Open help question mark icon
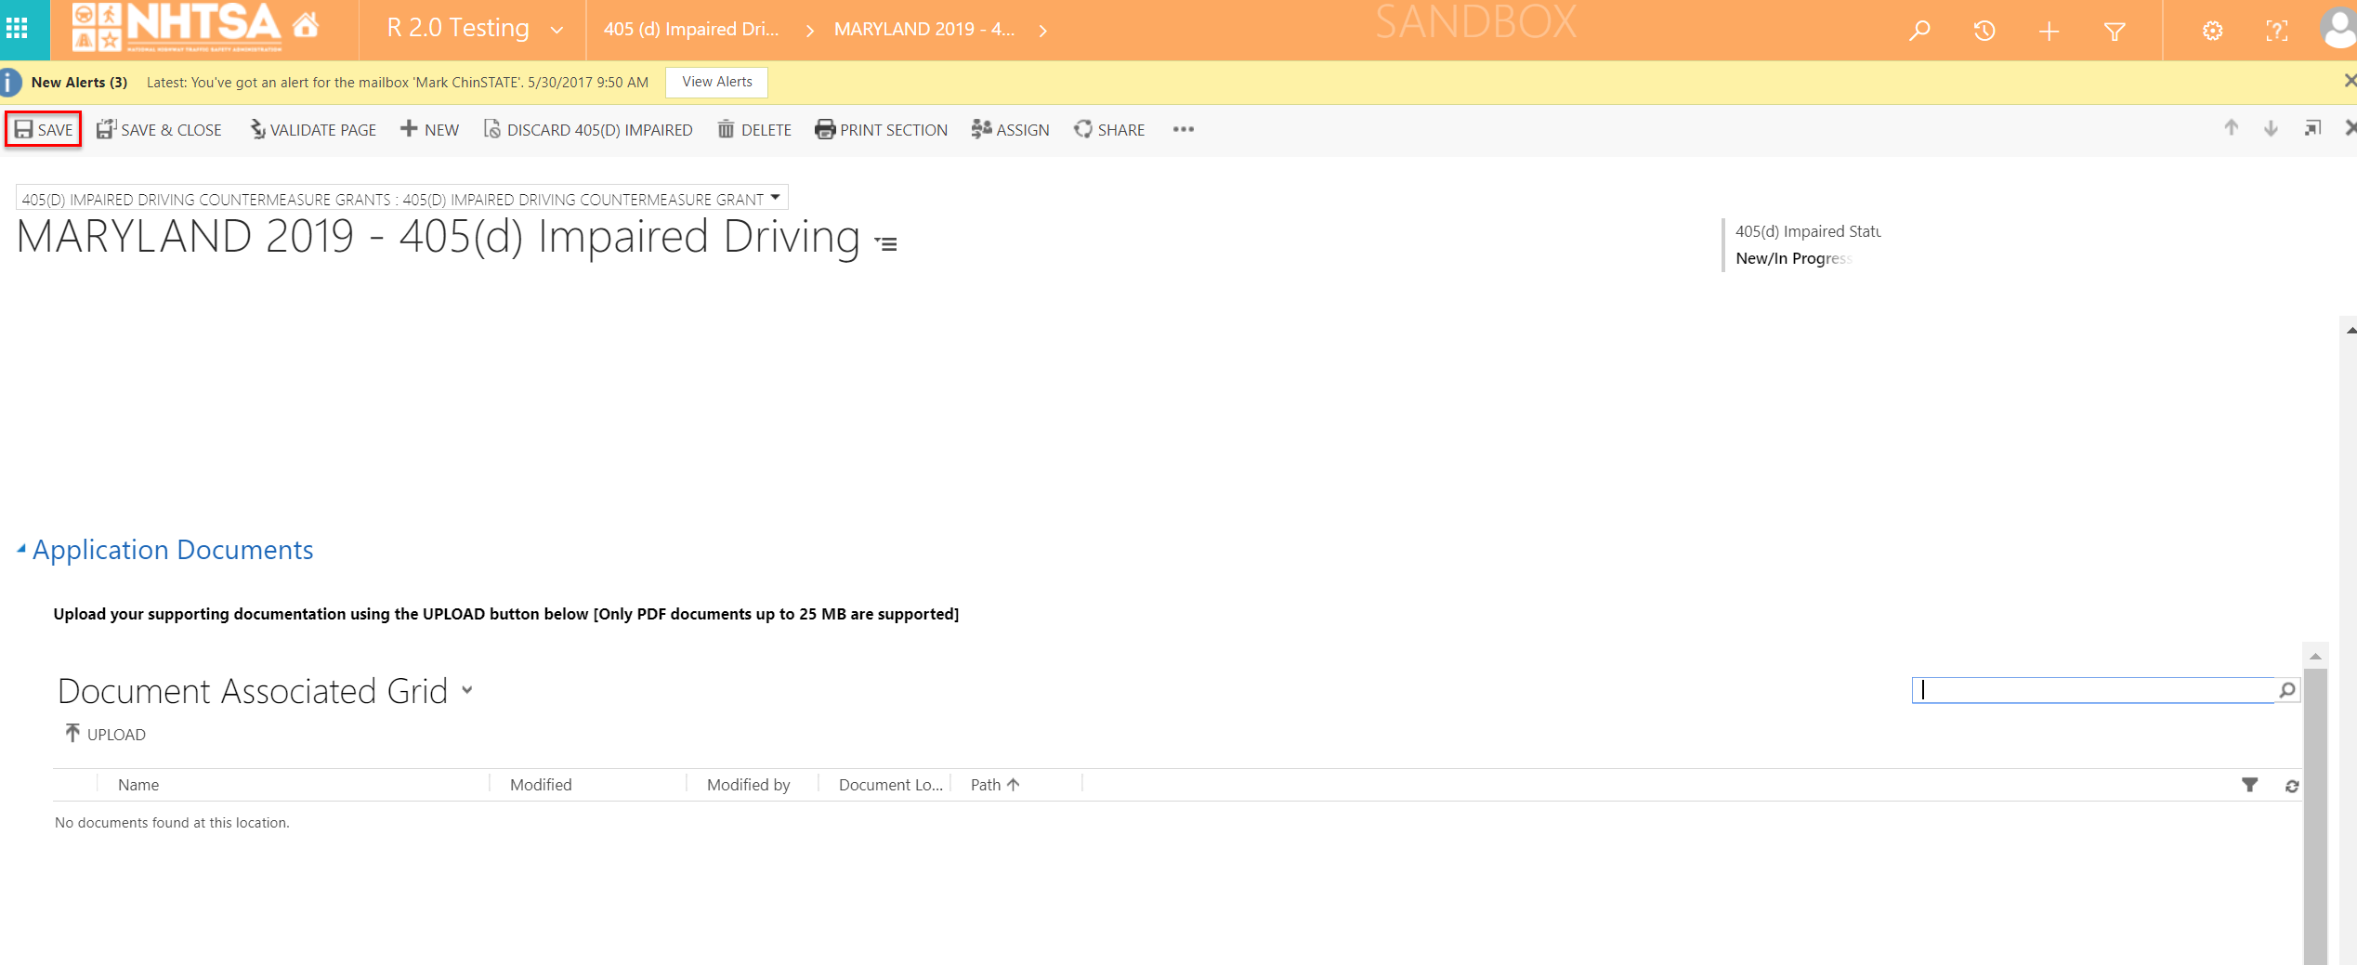 click(x=2276, y=32)
